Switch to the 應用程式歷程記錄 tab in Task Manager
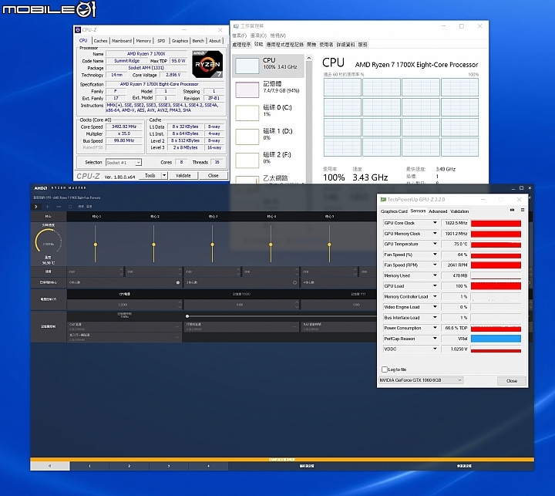 tap(285, 45)
